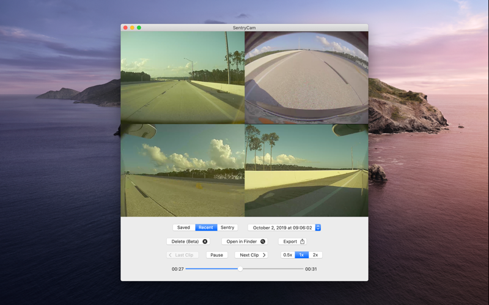Switch to the Recent clips tab
489x305 pixels.
pyautogui.click(x=206, y=228)
